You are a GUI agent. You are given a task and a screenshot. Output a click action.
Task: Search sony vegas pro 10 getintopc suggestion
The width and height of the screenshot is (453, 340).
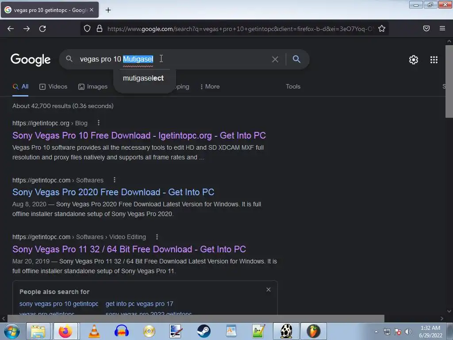coord(59,304)
